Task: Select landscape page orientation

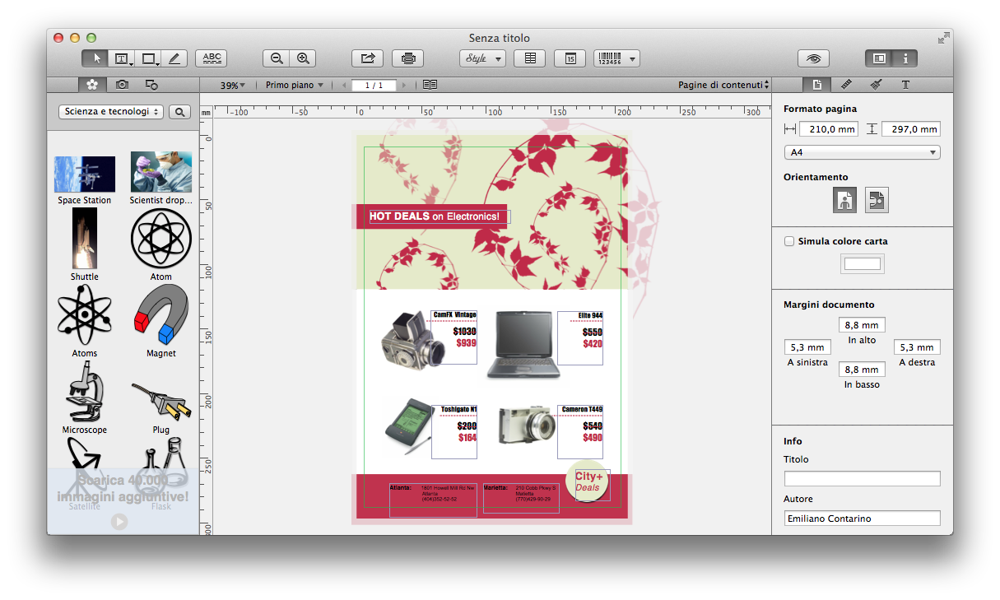Action: 877,200
